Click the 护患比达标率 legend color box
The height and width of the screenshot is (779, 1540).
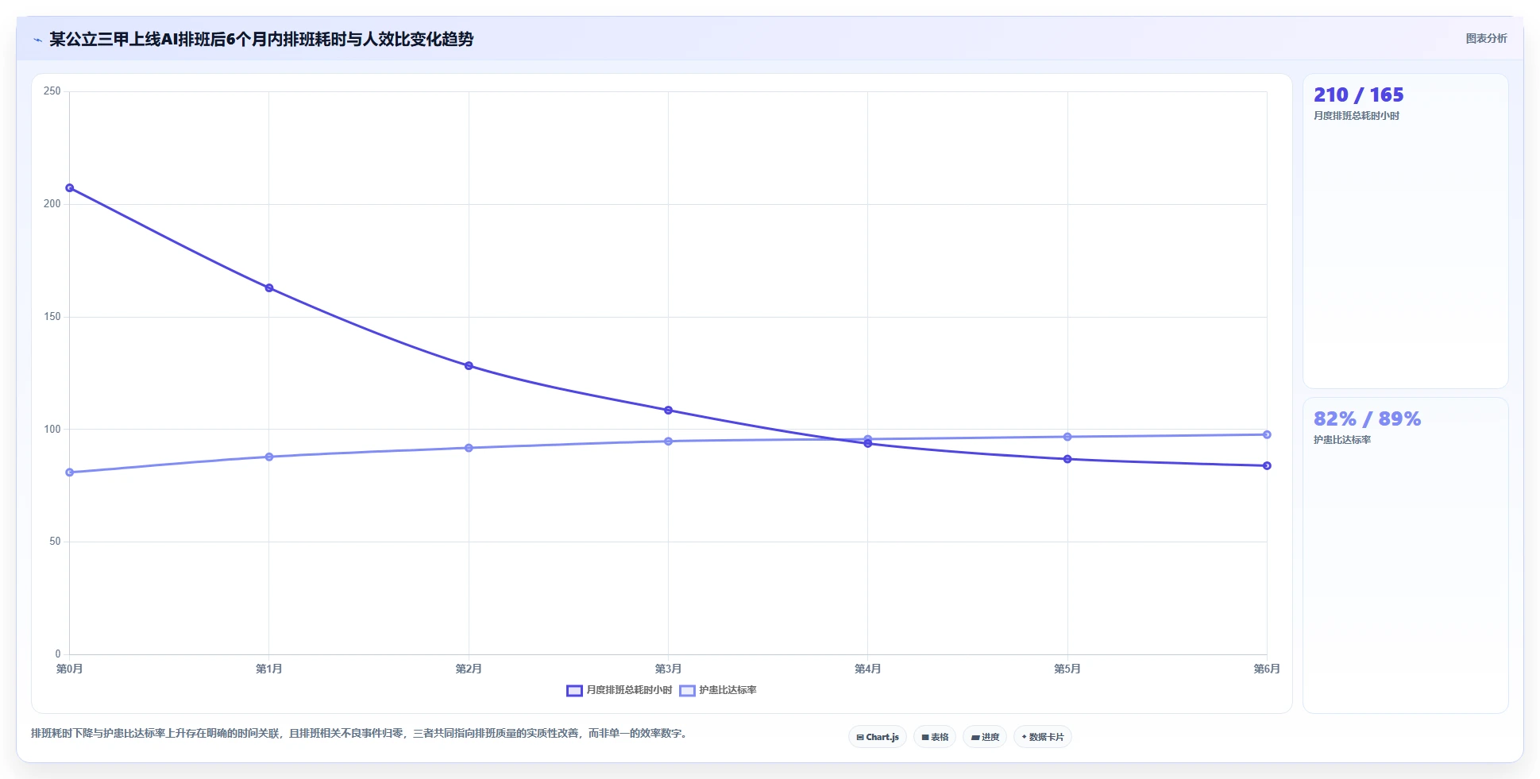[x=688, y=691]
